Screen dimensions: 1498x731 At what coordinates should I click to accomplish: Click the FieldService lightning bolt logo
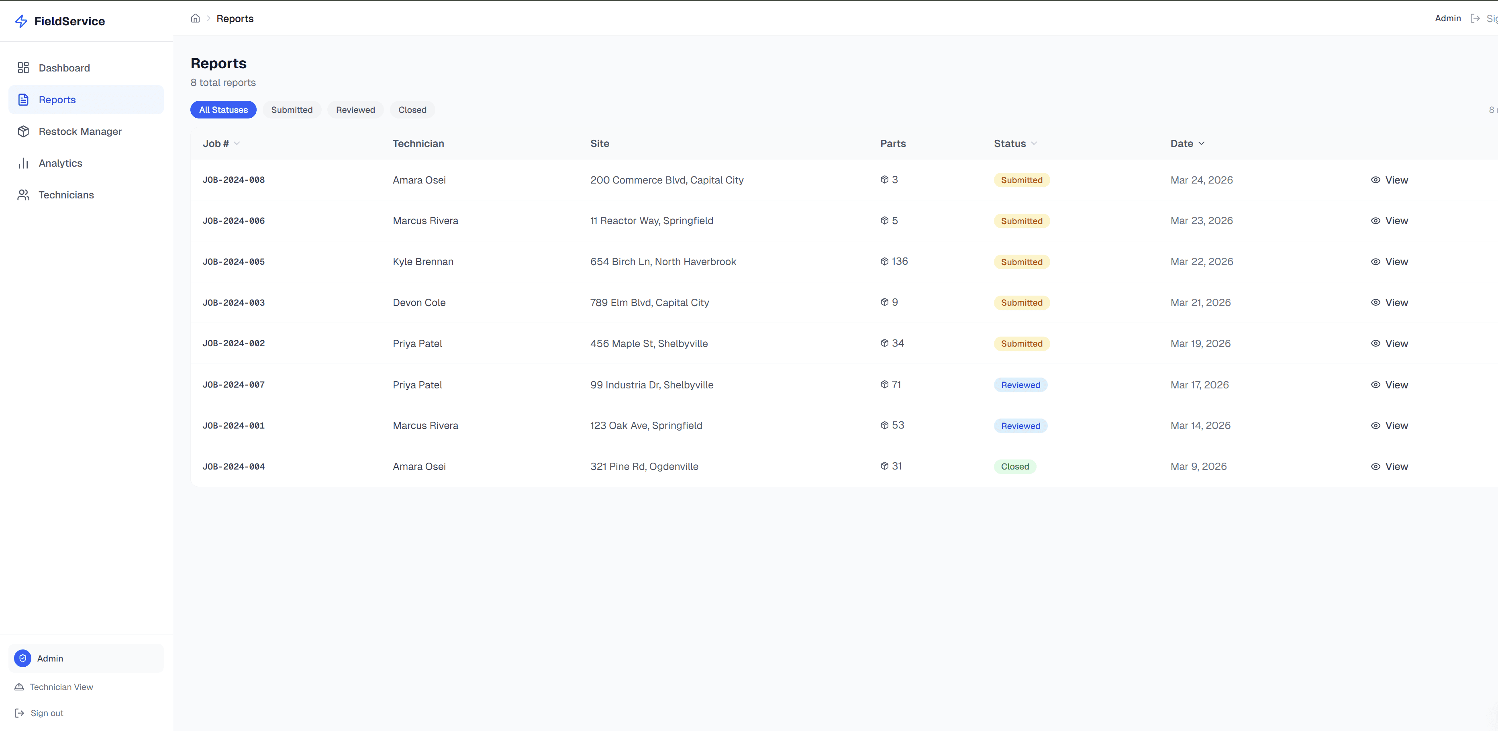pos(22,22)
